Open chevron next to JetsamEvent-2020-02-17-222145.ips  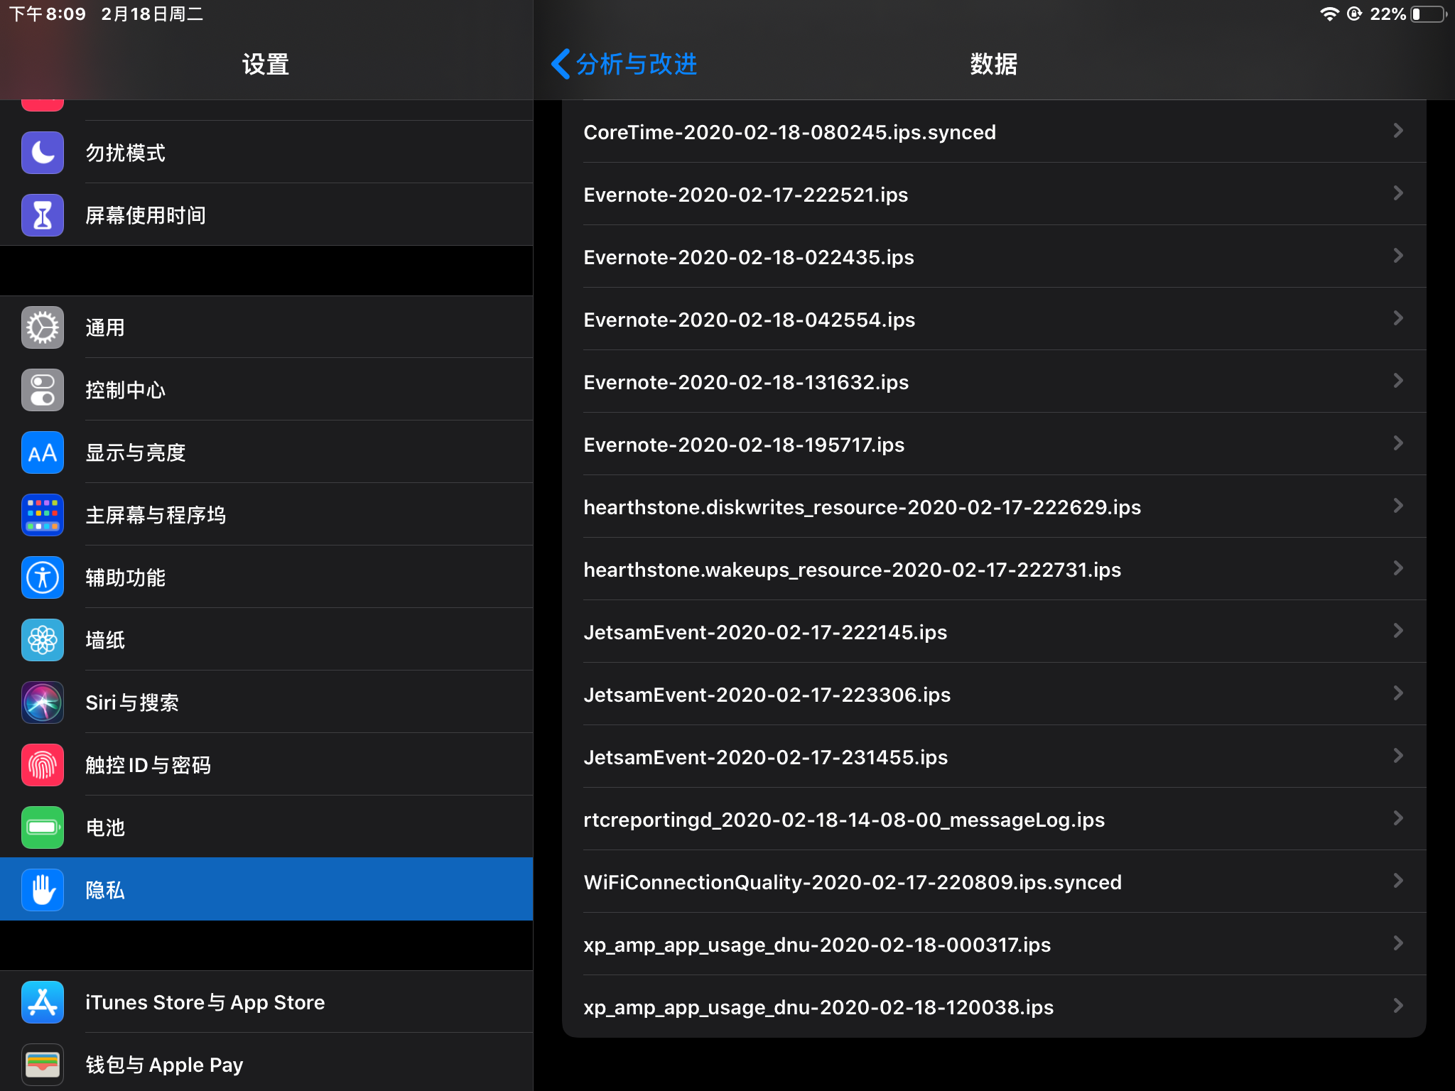(1398, 631)
